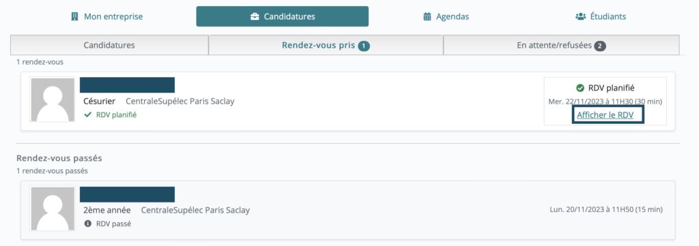Click the calendar icon next to Agendas
The image size is (699, 246).
[427, 16]
